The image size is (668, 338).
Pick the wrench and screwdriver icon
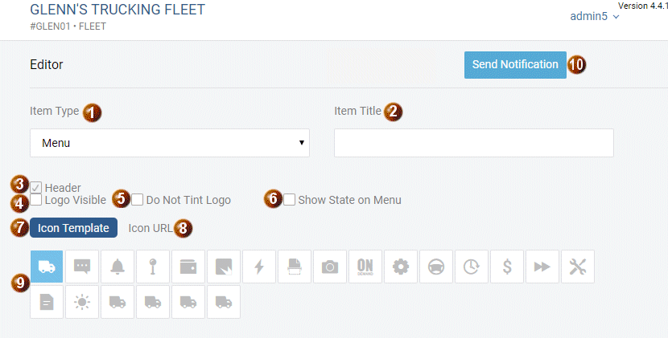pos(578,267)
